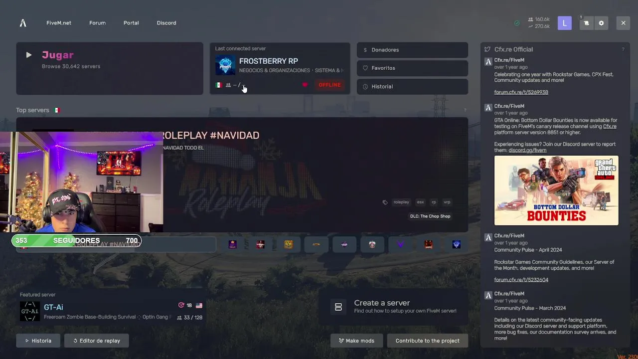Click the 33 / 128 player count on GT-Ai

coord(189,318)
